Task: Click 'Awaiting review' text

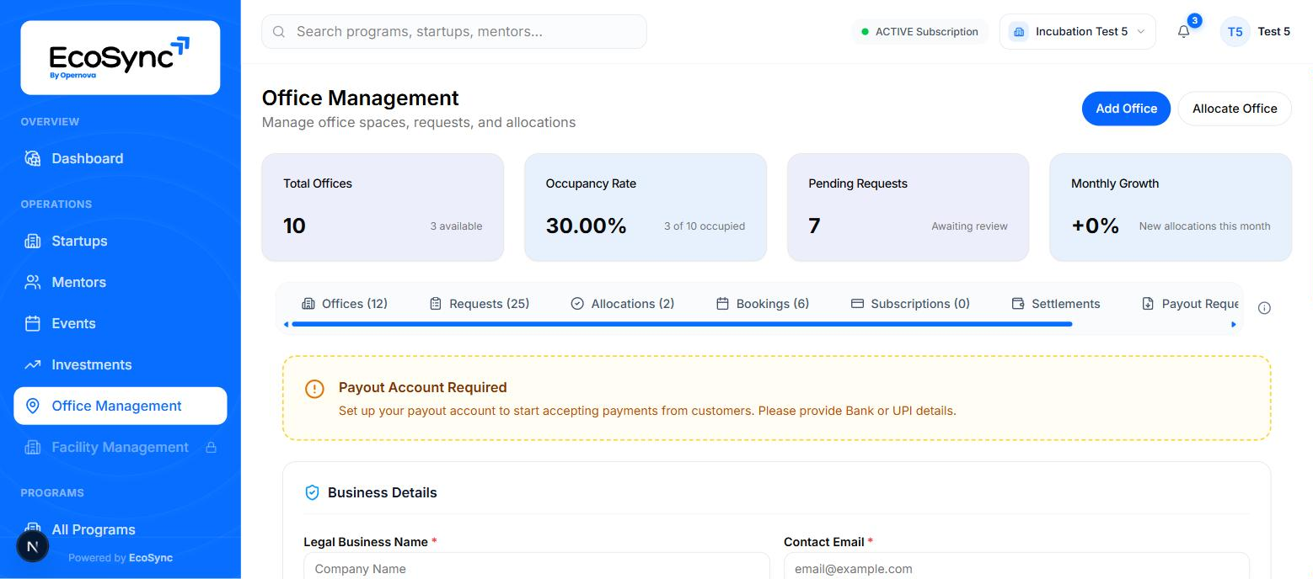Action: (x=969, y=226)
